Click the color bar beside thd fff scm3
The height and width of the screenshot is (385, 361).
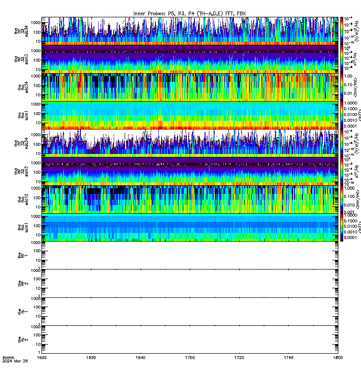(x=342, y=171)
